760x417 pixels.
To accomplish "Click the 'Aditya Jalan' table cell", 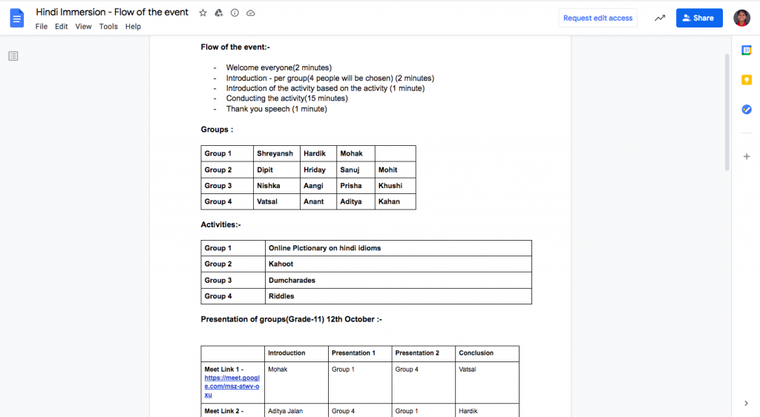I will pos(296,410).
